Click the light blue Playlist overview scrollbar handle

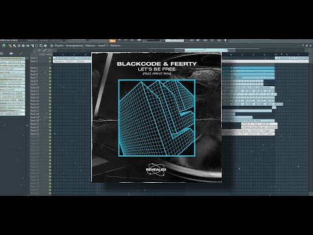[206, 50]
